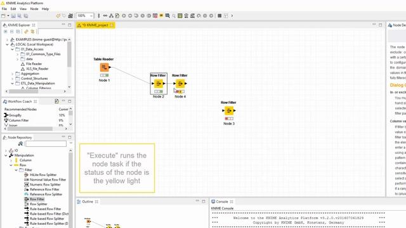Click the Save All toolbar icon
The width and height of the screenshot is (406, 228).
(25, 16)
